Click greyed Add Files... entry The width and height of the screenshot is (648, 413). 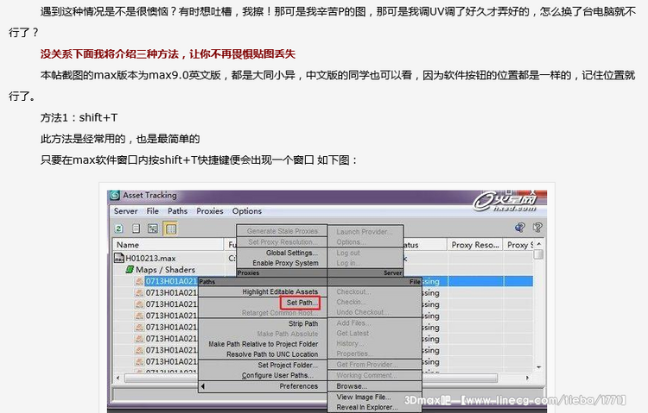[x=352, y=323]
